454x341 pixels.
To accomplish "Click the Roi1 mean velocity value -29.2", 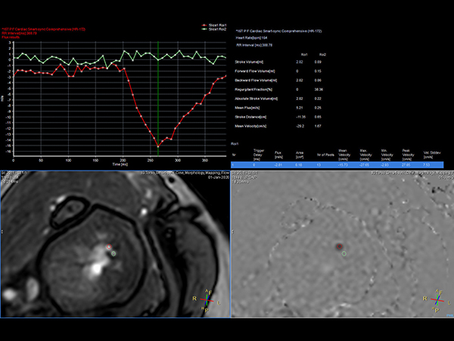I will 300,127.
